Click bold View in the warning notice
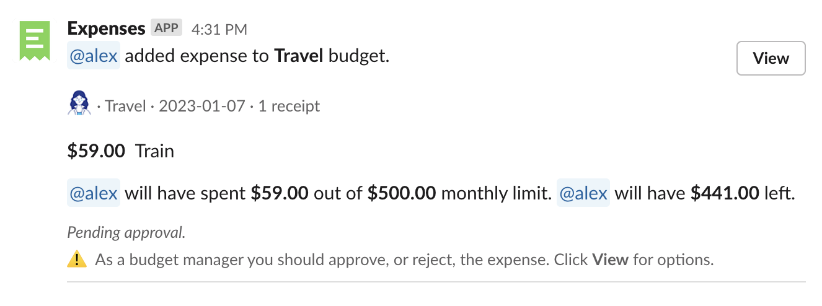 [610, 260]
